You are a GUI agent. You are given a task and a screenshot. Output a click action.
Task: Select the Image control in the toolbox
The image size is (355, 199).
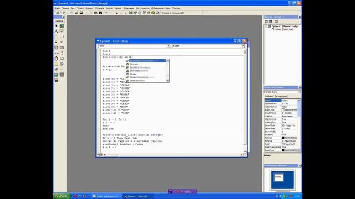pyautogui.click(x=57, y=75)
